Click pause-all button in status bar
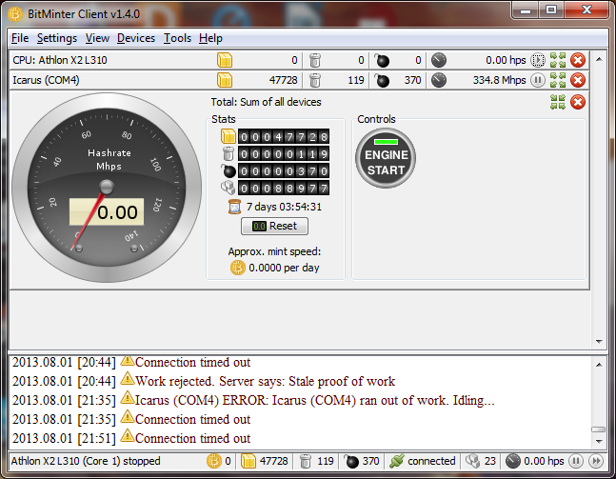 (x=575, y=461)
